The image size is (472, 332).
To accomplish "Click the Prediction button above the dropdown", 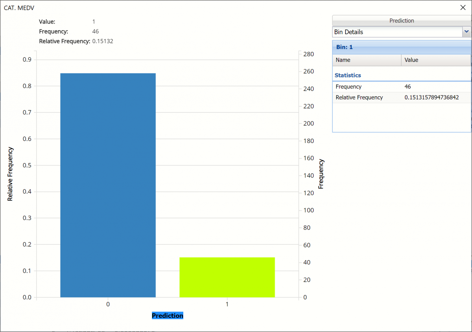I will (x=401, y=20).
